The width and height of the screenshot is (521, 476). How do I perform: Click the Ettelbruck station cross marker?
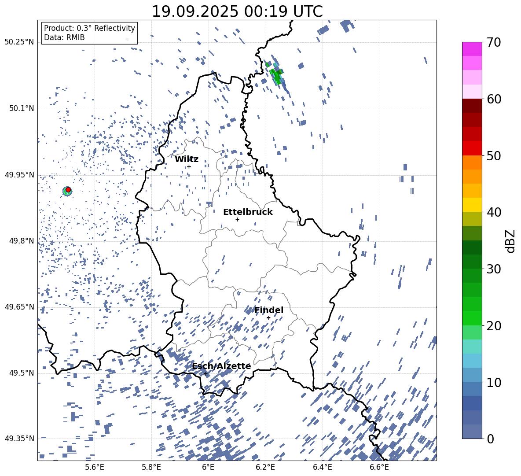pyautogui.click(x=237, y=219)
